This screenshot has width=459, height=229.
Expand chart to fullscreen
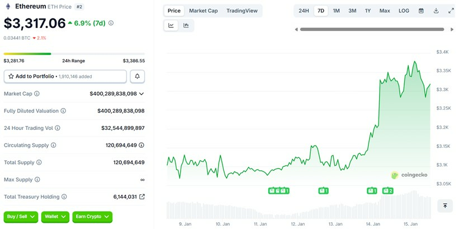[451, 11]
